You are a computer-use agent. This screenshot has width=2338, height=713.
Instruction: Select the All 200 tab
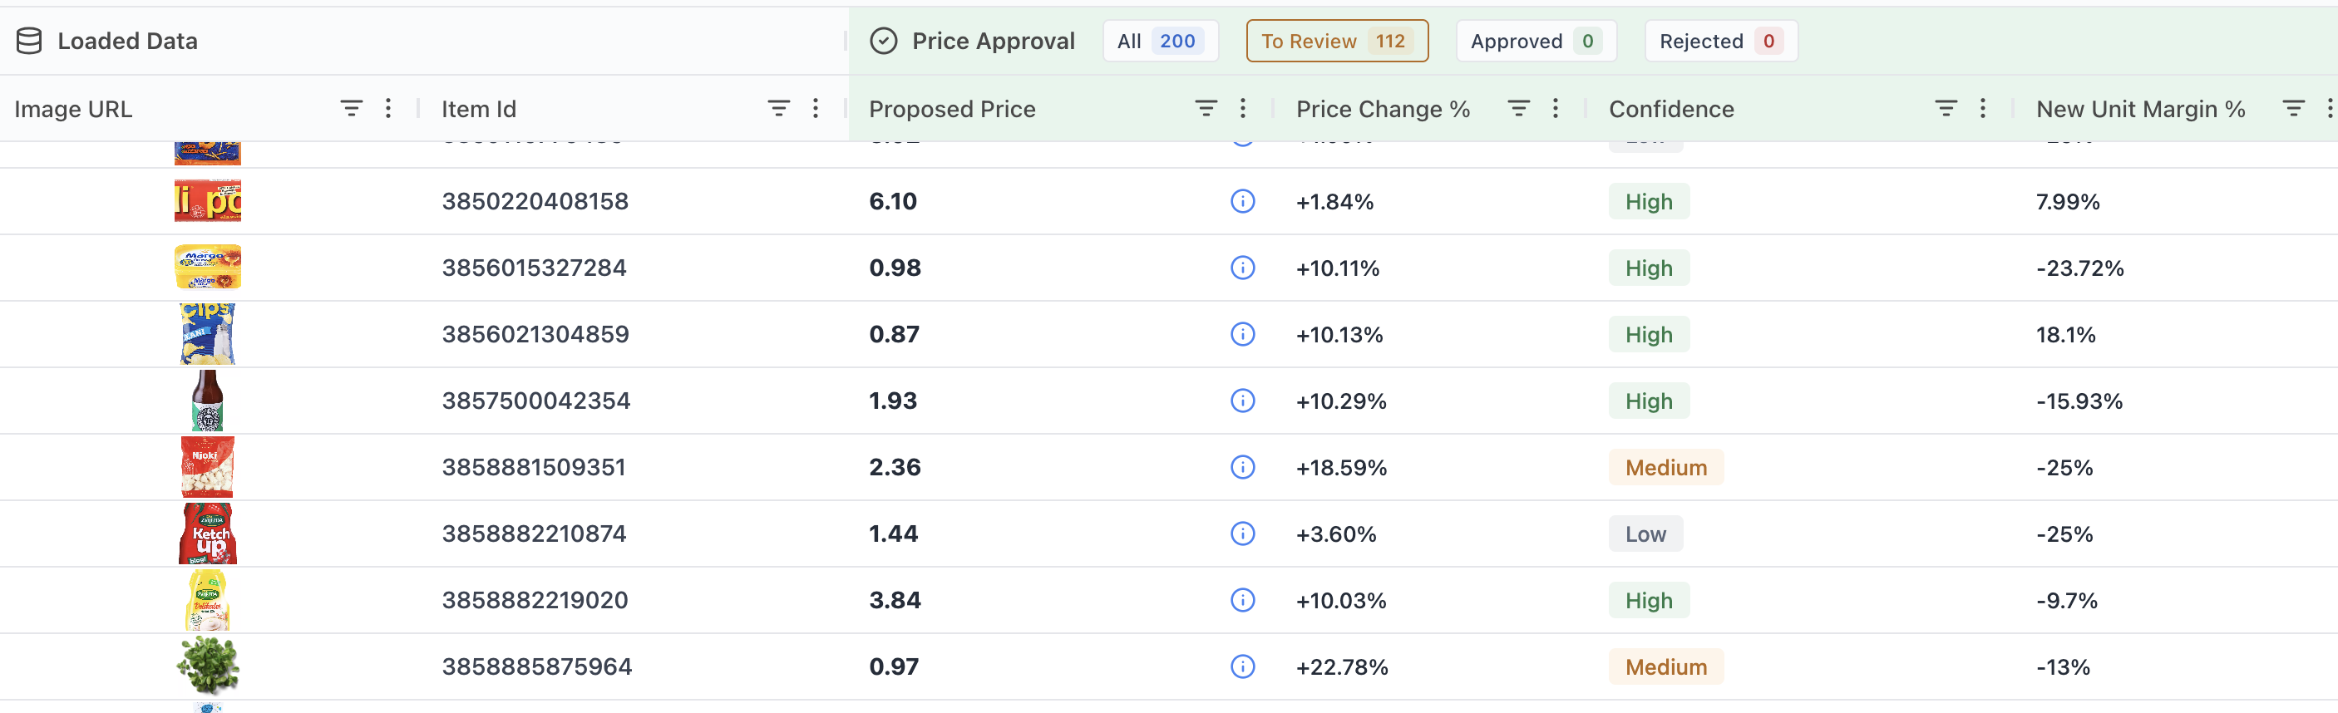pos(1160,41)
